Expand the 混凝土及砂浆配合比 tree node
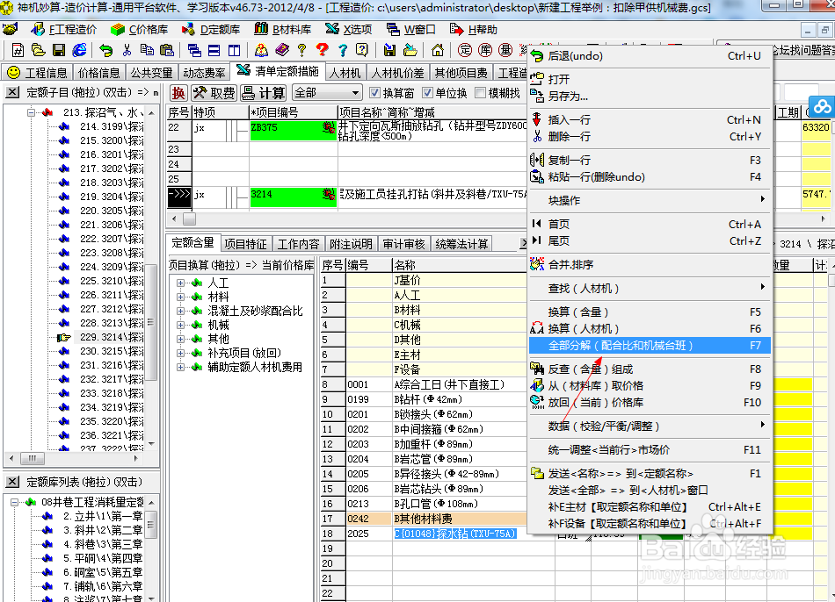The width and height of the screenshot is (835, 602). [x=180, y=311]
